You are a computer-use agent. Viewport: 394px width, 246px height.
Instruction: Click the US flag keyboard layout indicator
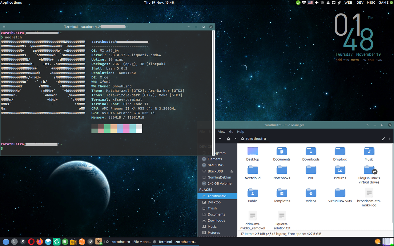(310, 2)
